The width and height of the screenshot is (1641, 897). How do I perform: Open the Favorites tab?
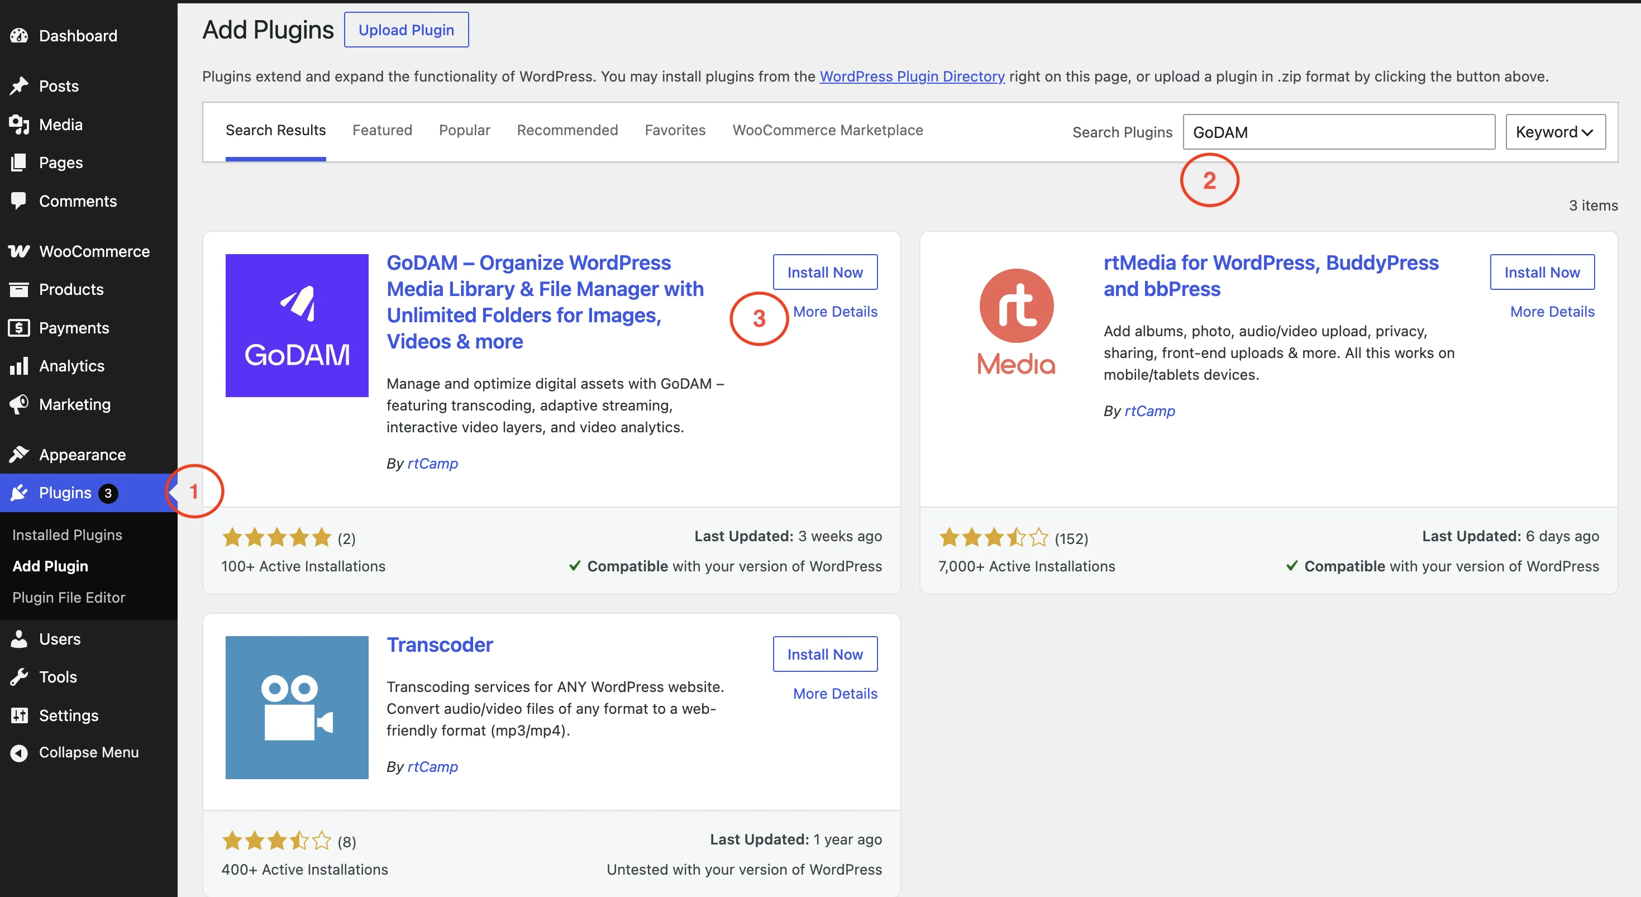click(675, 130)
